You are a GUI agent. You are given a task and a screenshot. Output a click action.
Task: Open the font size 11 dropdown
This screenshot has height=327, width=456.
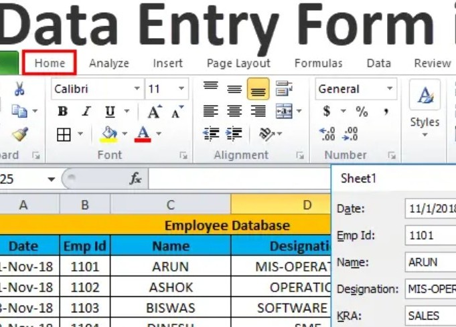(x=181, y=88)
